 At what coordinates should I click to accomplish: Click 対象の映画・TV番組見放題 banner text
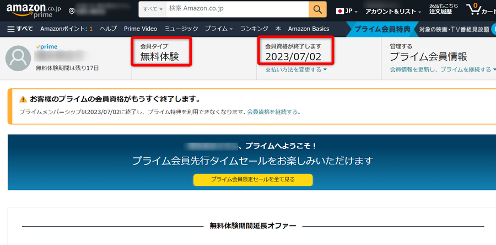tap(454, 30)
